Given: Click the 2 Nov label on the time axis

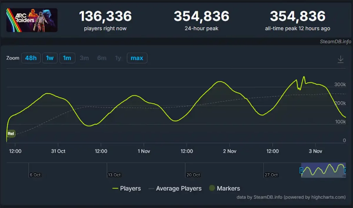Looking at the screenshot, I should (230, 151).
